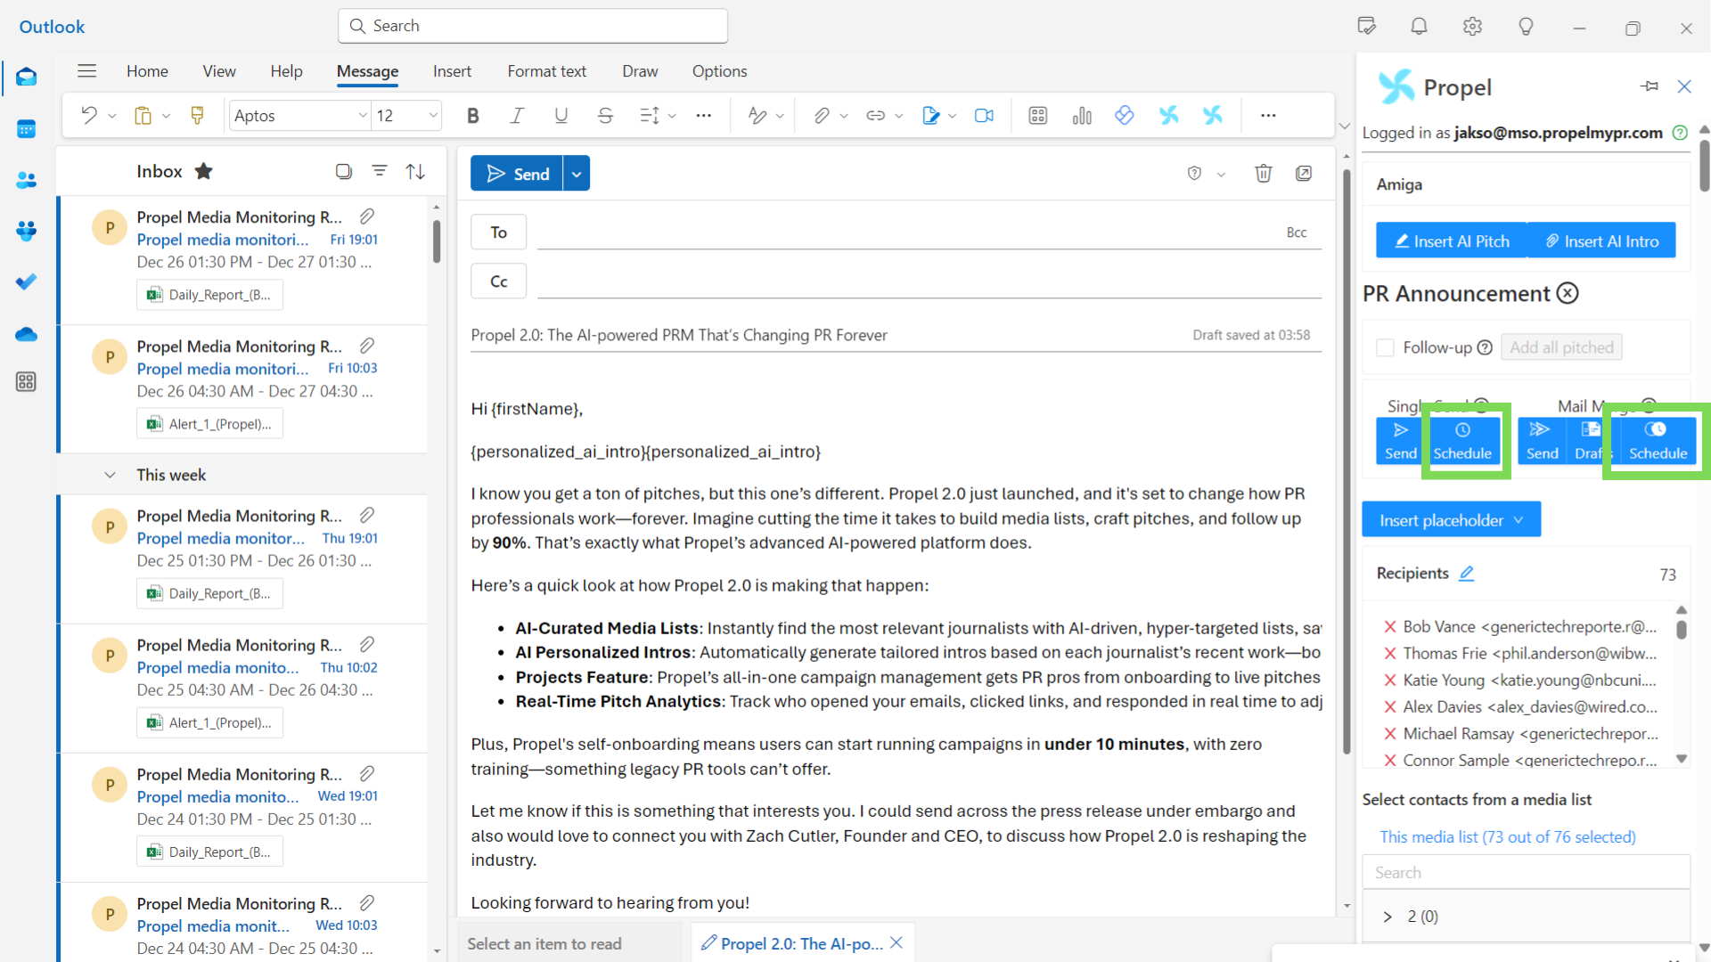The height and width of the screenshot is (962, 1711).
Task: Click the Mail Merge Schedule button
Action: (1658, 441)
